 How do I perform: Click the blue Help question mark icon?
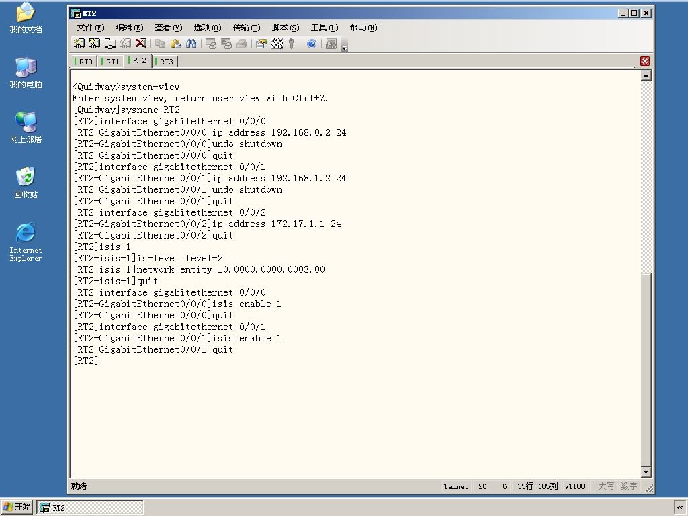[312, 44]
